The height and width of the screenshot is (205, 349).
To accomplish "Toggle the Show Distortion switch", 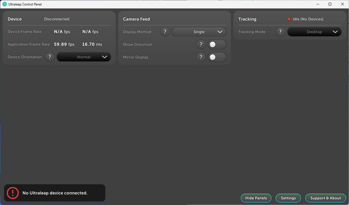I will 217,45.
